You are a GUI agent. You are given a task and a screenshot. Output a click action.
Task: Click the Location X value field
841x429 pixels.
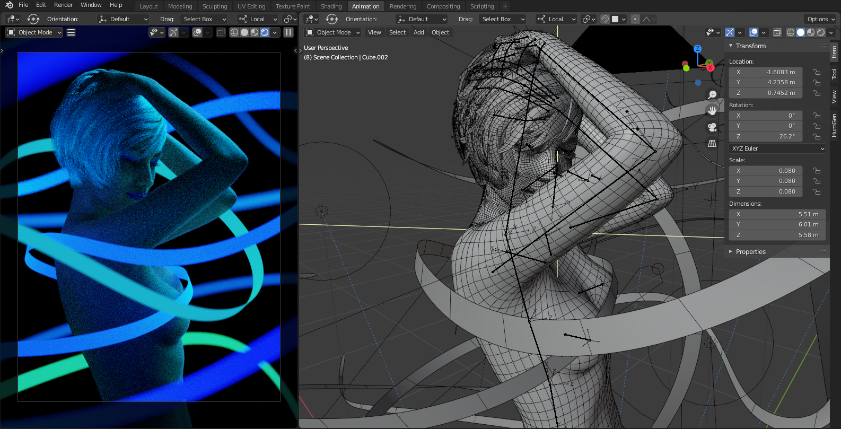point(766,72)
